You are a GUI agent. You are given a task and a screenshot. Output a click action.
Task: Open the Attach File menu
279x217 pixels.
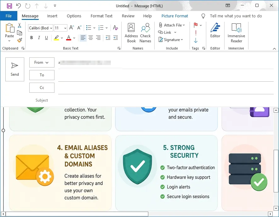[172, 25]
